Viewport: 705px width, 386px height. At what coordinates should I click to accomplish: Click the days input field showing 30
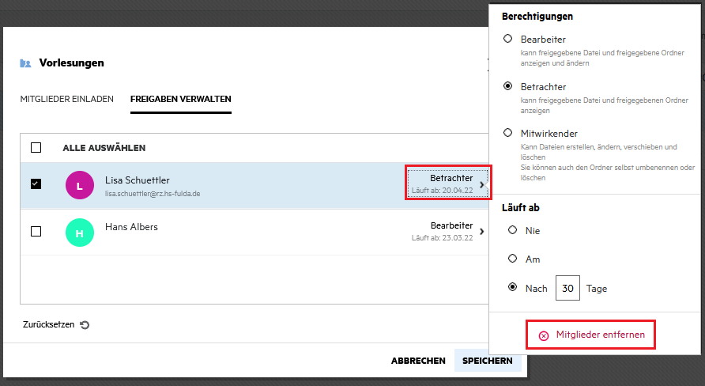[567, 289]
